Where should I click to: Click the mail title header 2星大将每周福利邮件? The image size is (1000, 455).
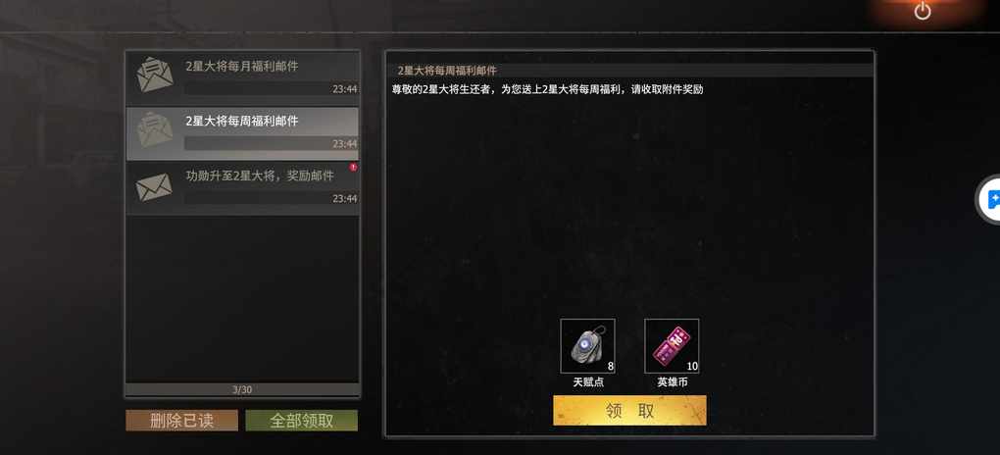[x=447, y=71]
